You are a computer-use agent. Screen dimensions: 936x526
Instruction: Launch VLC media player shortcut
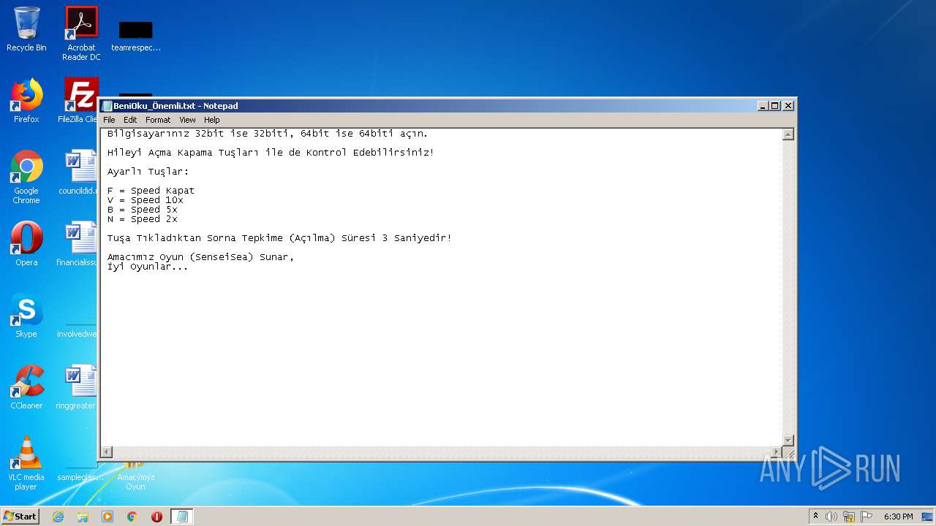coord(26,463)
